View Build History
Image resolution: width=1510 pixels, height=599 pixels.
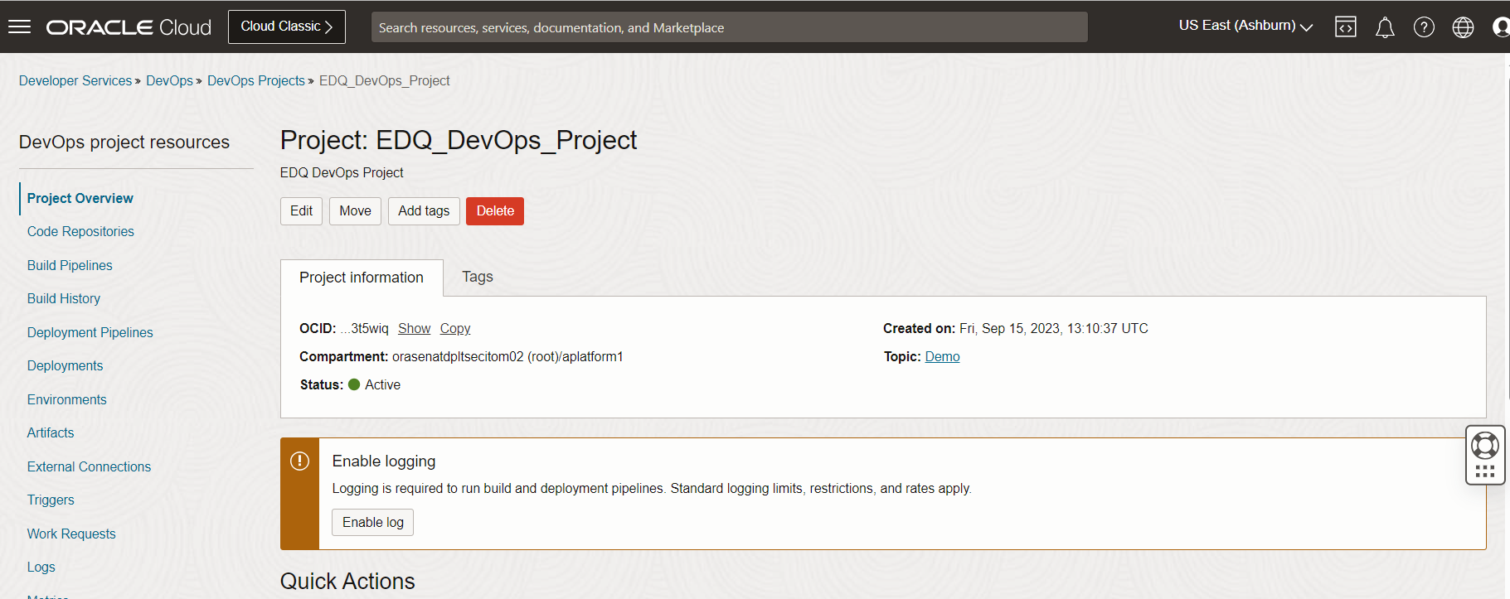point(64,298)
